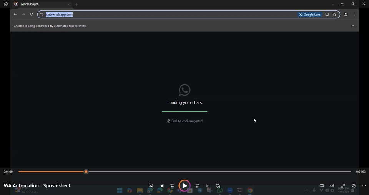
Task: Dismiss the automated test software infobar
Action: (x=353, y=26)
